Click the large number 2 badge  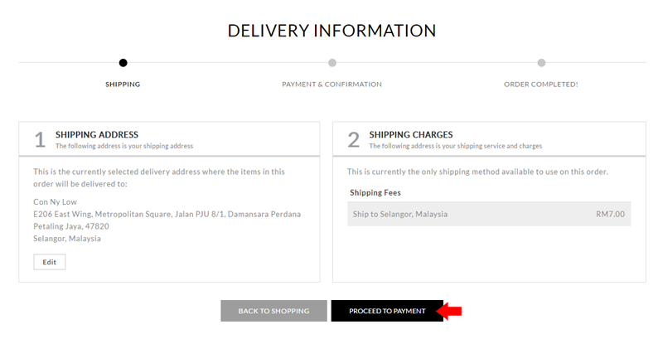click(x=354, y=139)
